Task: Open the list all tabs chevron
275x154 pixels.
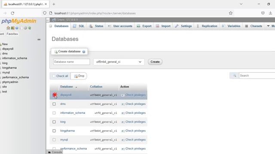Action: 241,4
